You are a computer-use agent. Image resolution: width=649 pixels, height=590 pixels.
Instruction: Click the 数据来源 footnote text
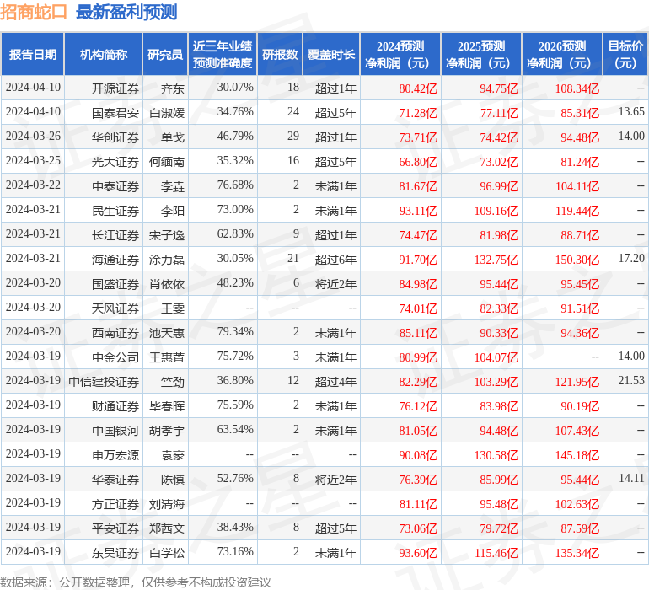(136, 582)
